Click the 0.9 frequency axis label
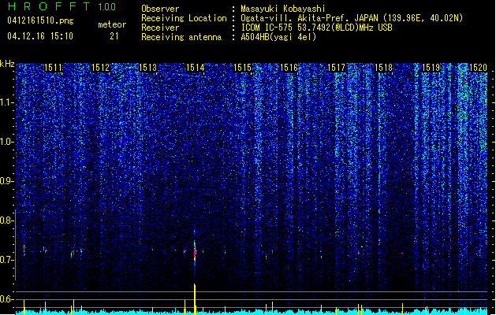Screen dimensions: 496x315 [x=7, y=181]
